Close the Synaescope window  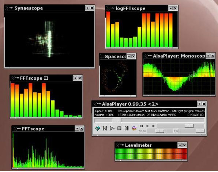[92, 8]
